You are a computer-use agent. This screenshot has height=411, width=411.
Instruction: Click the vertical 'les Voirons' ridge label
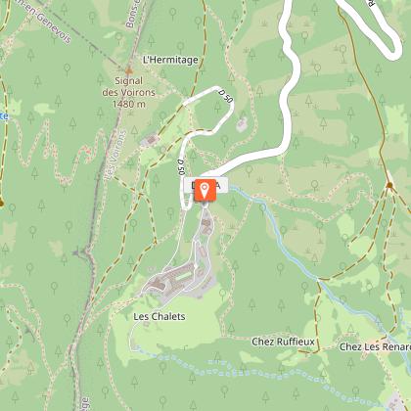click(x=115, y=156)
